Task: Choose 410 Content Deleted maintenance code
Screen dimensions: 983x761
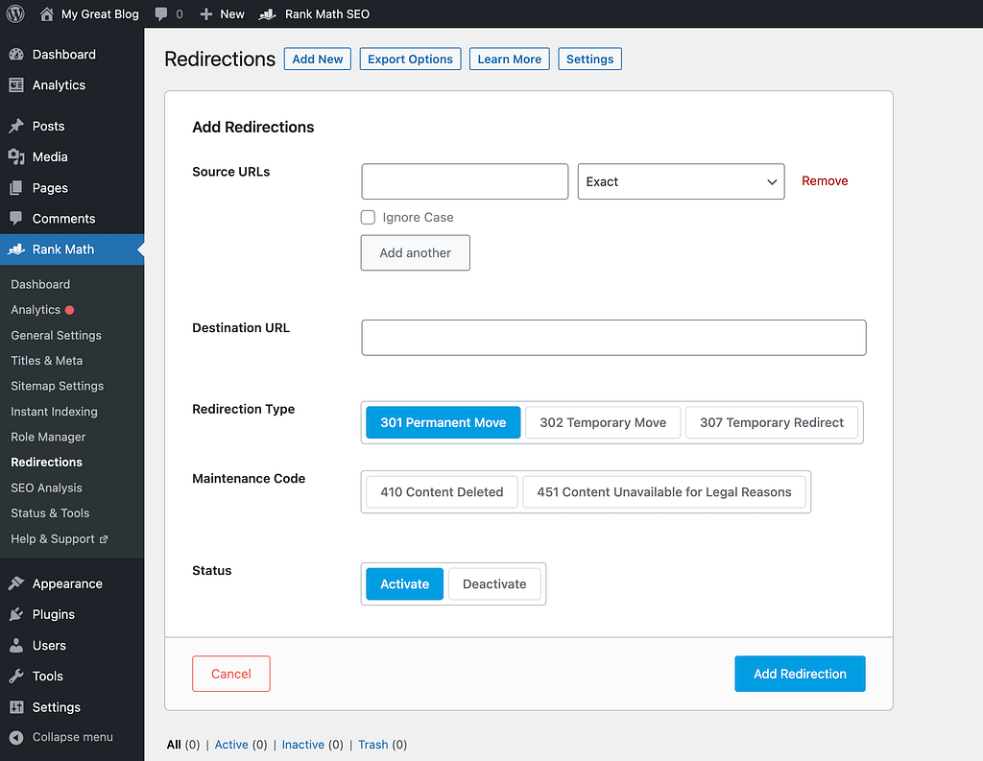Action: (442, 491)
